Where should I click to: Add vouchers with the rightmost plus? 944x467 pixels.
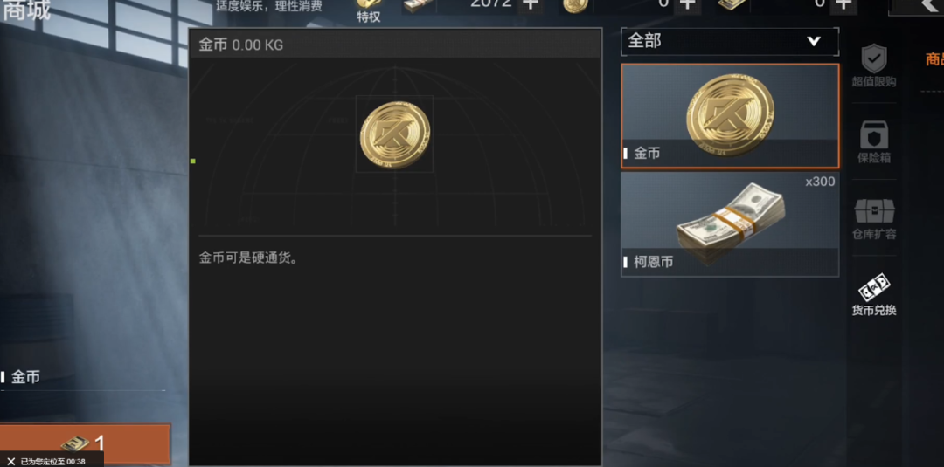(844, 5)
